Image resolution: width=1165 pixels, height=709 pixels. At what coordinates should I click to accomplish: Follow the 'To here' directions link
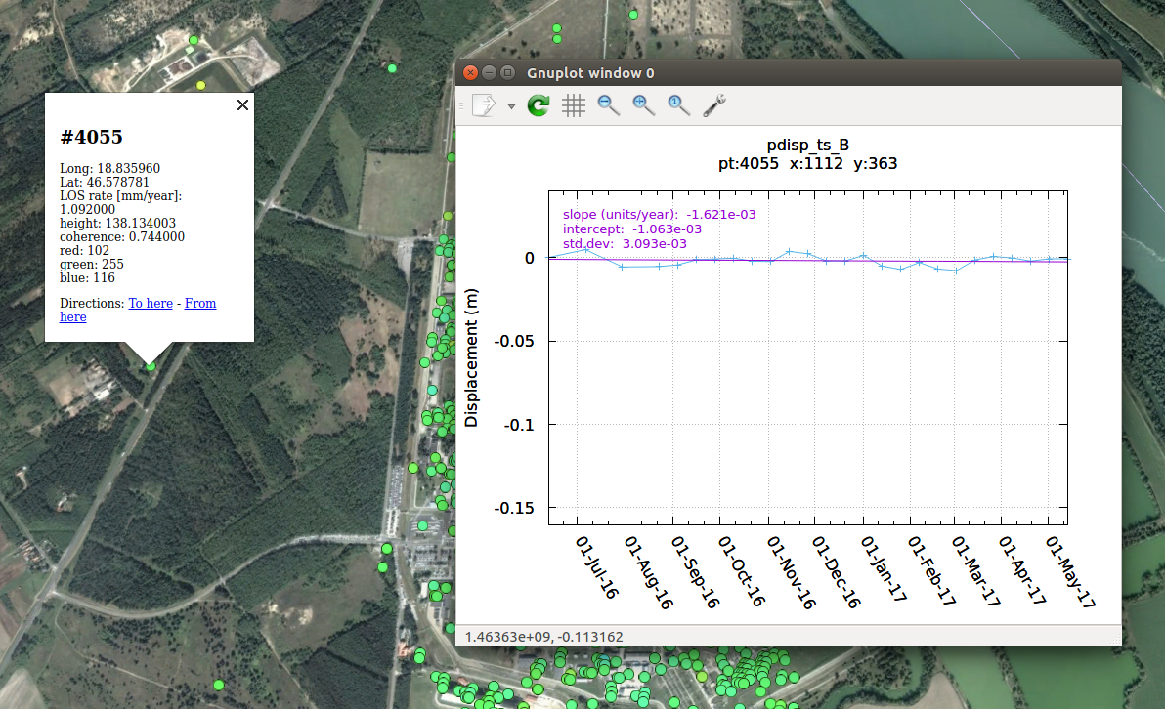[x=151, y=304]
